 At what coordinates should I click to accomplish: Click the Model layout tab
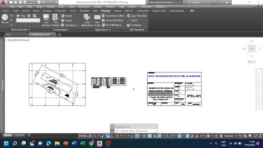coord(7,135)
